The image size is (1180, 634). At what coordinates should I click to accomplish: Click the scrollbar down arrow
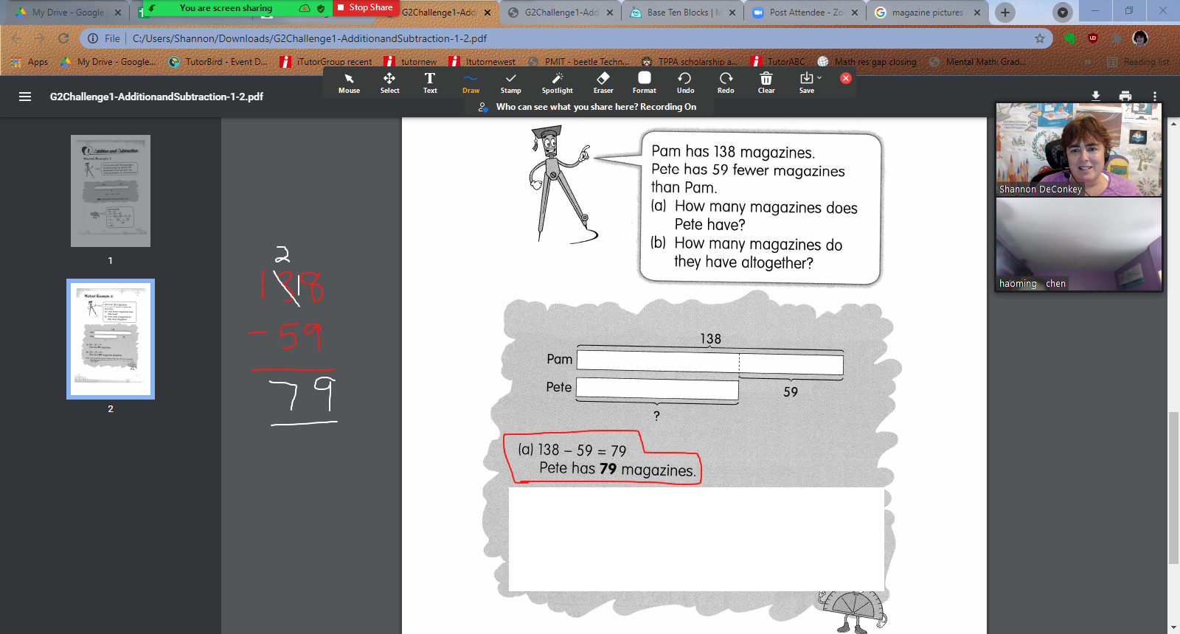click(x=1173, y=627)
